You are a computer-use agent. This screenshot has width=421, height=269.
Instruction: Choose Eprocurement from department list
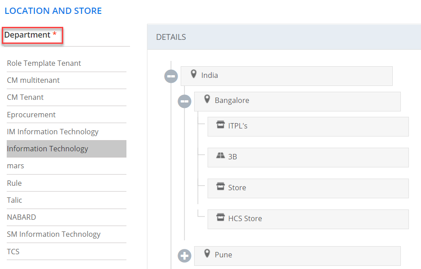pyautogui.click(x=31, y=115)
